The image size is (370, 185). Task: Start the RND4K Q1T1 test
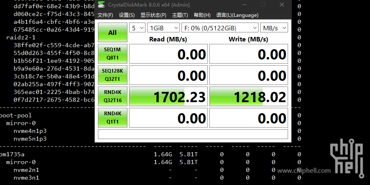[113, 118]
